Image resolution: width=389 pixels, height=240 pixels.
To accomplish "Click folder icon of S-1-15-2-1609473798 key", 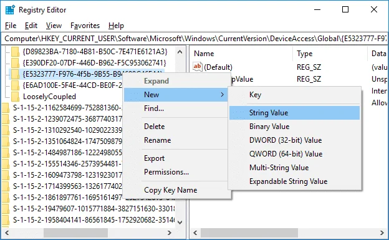I will tap(6, 175).
